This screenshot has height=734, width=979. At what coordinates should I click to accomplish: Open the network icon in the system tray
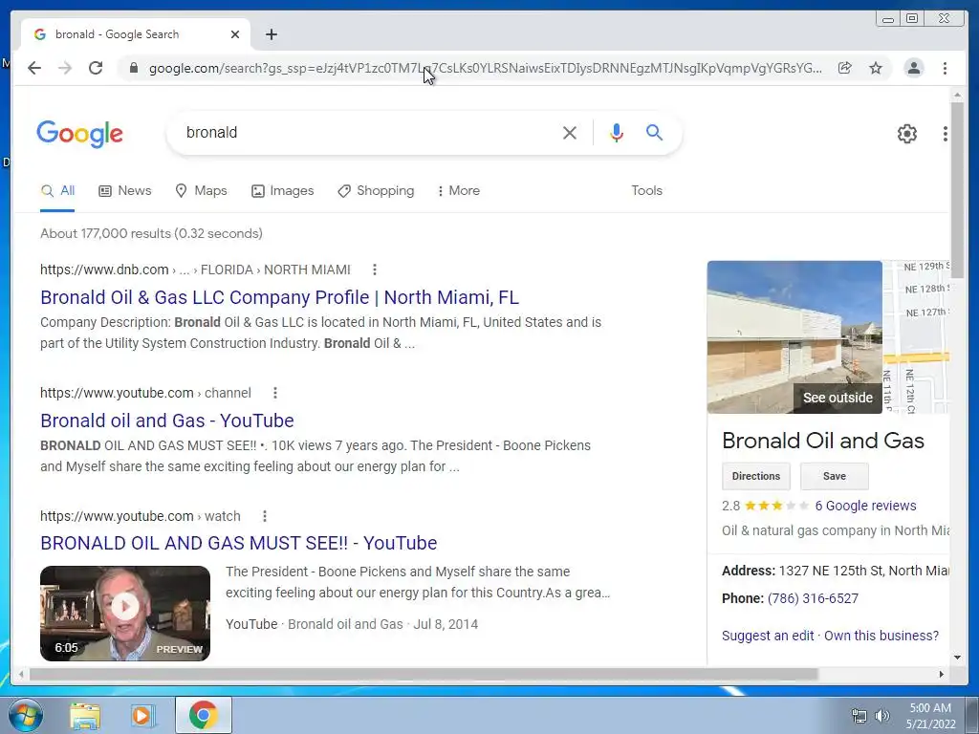(x=859, y=717)
